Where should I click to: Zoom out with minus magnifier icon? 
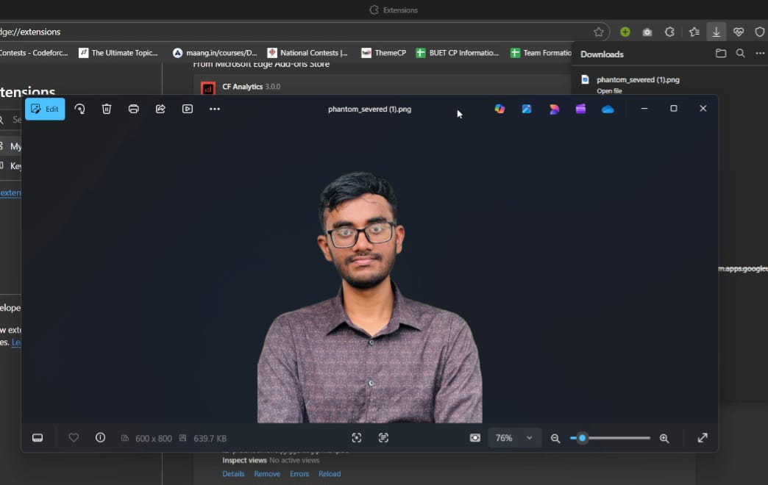(555, 438)
